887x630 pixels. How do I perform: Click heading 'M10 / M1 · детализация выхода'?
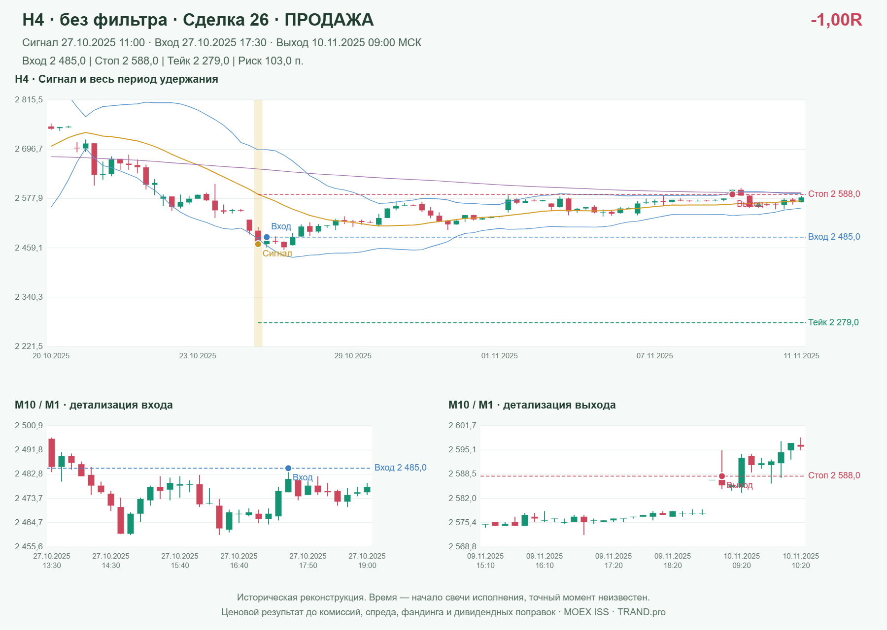532,405
